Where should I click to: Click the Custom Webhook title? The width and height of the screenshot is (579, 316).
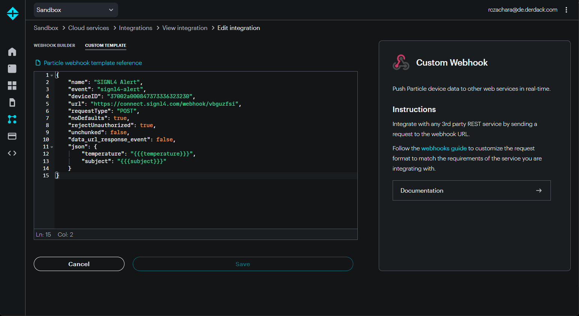tap(452, 63)
